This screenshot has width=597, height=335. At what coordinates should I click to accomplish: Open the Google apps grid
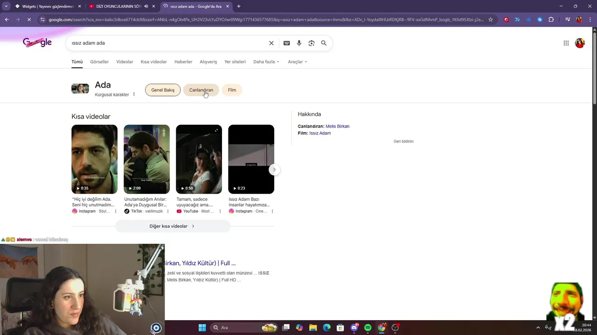click(x=566, y=43)
